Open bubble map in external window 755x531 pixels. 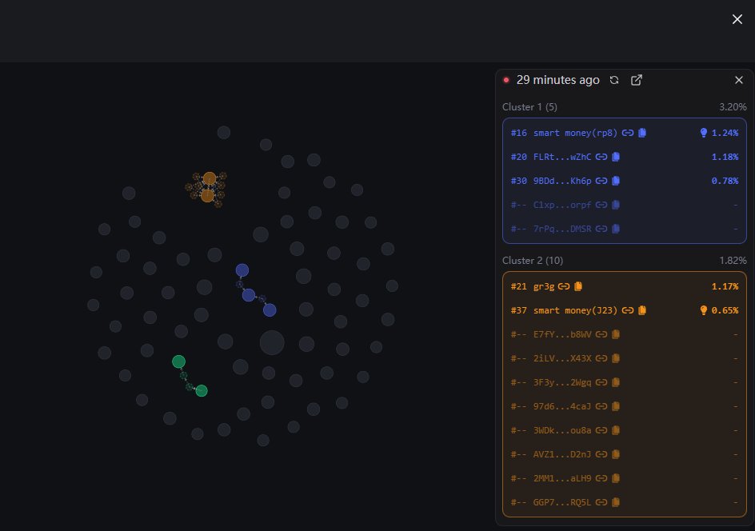coord(637,80)
